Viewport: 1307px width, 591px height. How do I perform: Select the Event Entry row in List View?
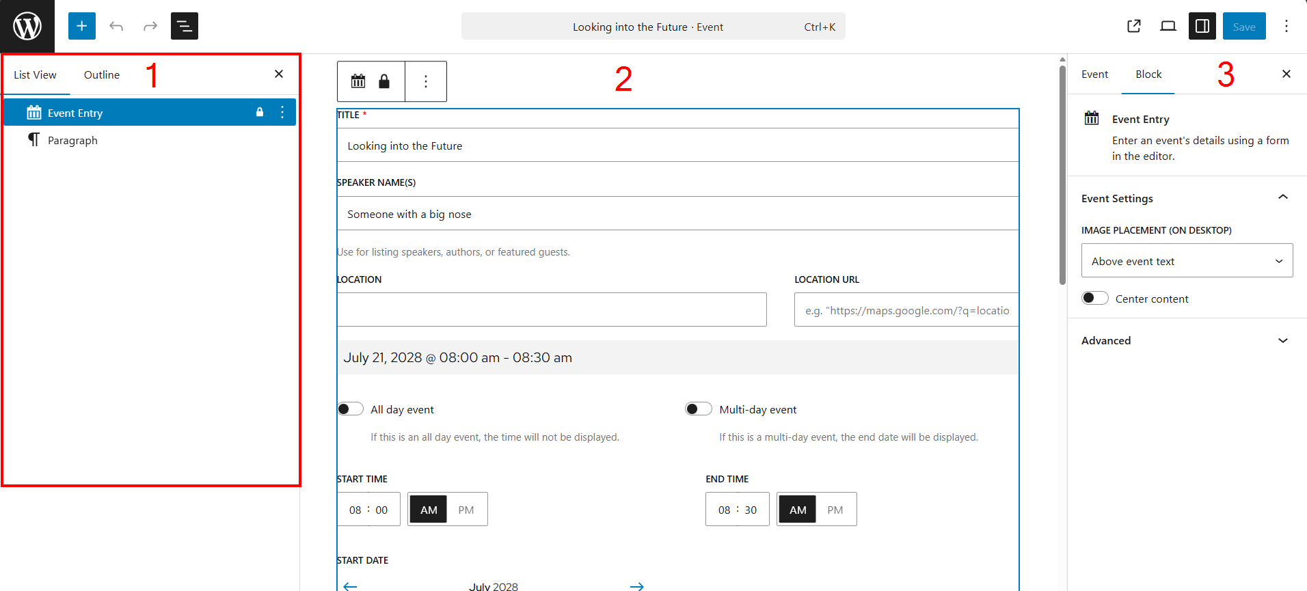pyautogui.click(x=150, y=112)
